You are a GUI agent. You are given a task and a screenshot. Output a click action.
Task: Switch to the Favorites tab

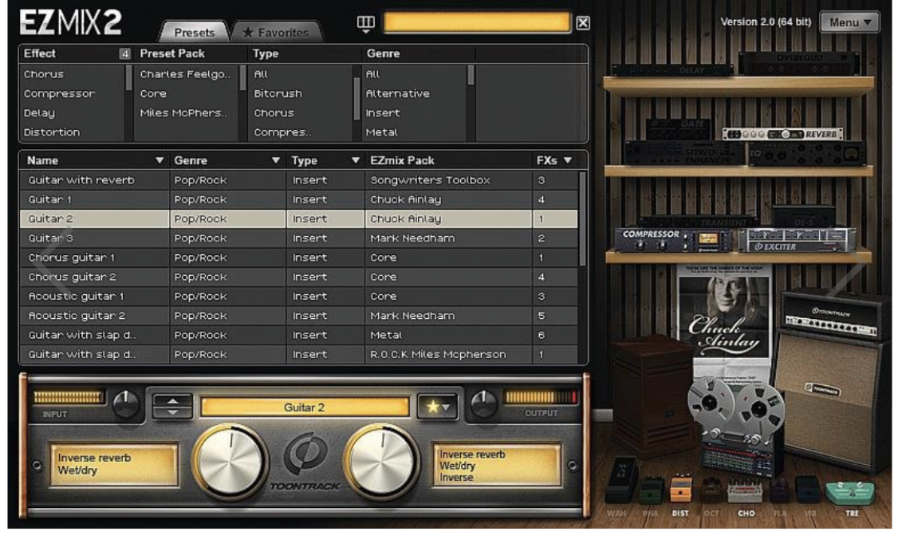click(x=276, y=33)
